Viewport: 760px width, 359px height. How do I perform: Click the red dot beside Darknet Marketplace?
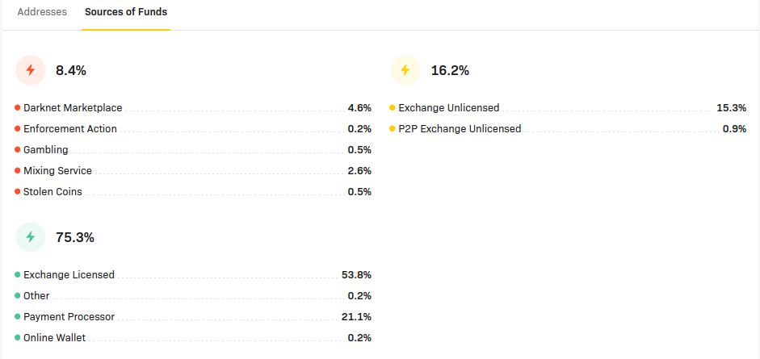pyautogui.click(x=18, y=108)
